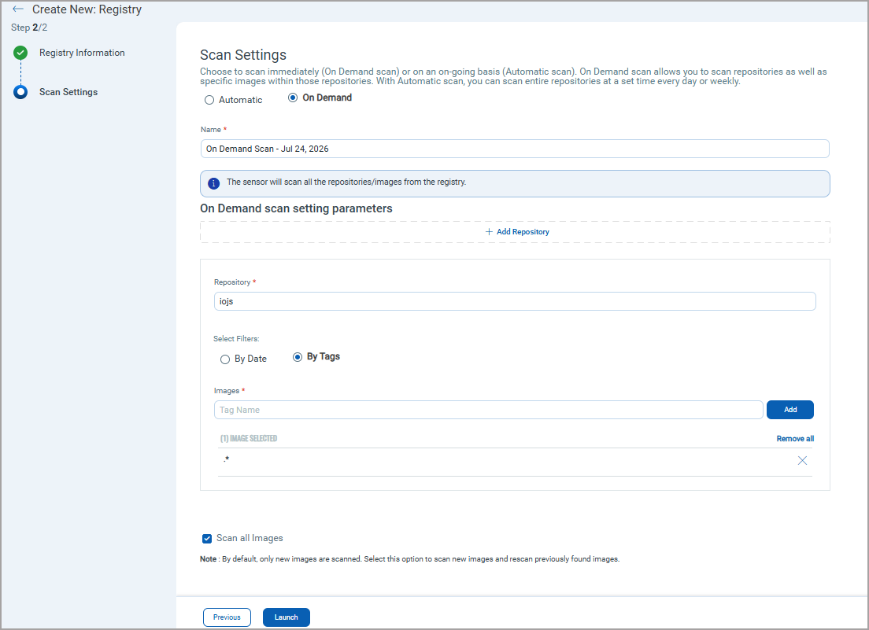
Task: Remove the .* tag with X icon
Action: click(802, 461)
